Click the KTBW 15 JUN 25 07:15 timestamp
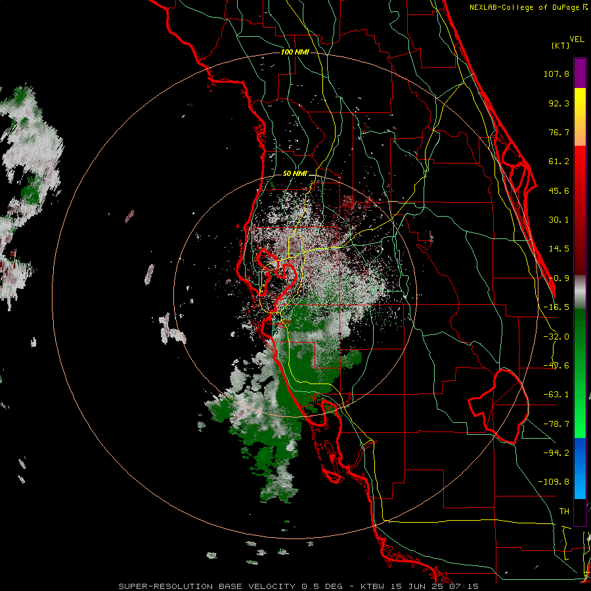 click(x=420, y=586)
